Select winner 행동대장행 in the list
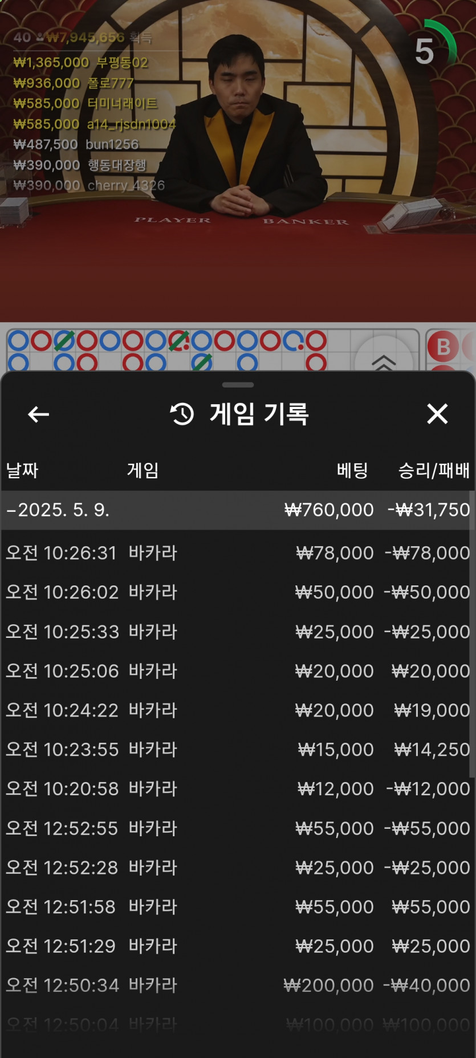 click(80, 165)
